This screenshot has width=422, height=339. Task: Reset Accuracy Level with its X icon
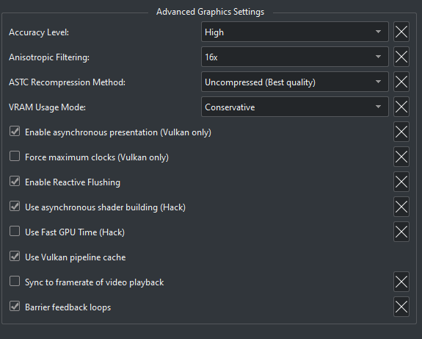401,32
